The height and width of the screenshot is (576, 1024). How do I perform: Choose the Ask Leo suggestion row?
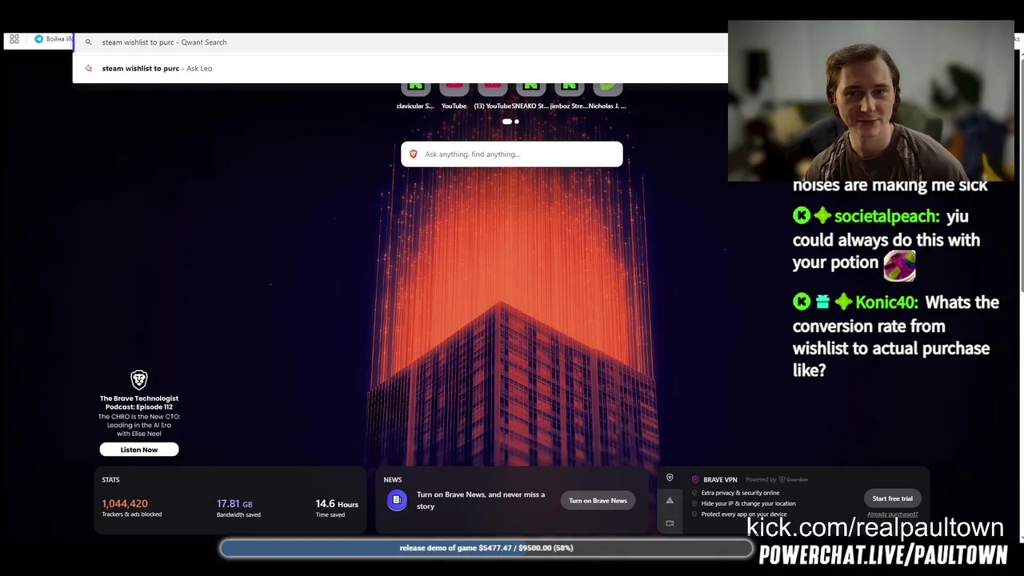coord(400,69)
